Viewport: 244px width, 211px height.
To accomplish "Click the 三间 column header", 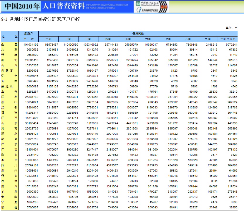I will (x=88, y=39).
